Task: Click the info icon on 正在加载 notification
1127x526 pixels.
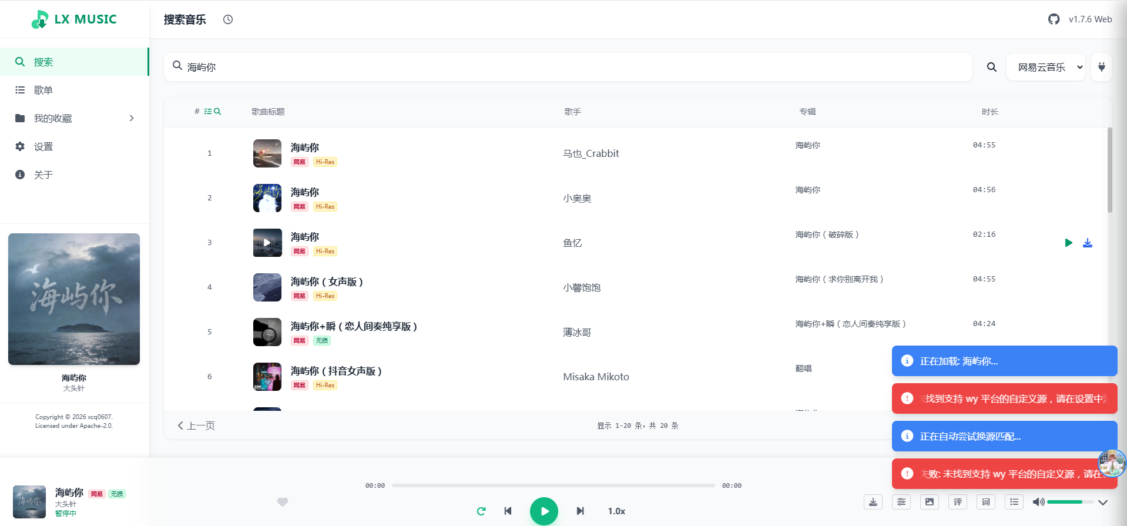Action: 907,361
